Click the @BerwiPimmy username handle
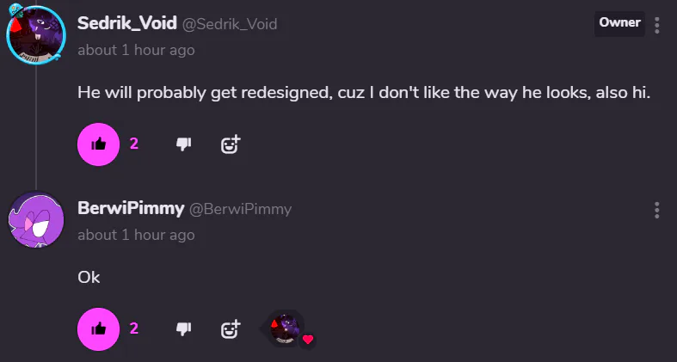The width and height of the screenshot is (677, 362). [x=241, y=209]
